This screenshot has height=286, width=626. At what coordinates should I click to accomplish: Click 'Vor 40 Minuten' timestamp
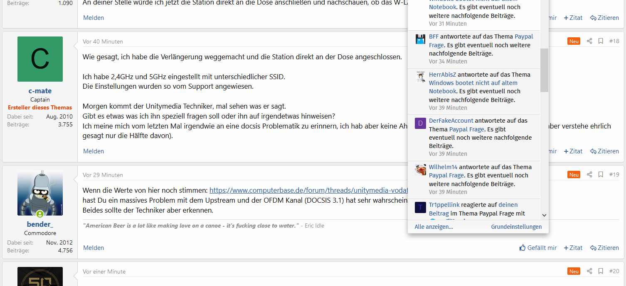coord(103,41)
